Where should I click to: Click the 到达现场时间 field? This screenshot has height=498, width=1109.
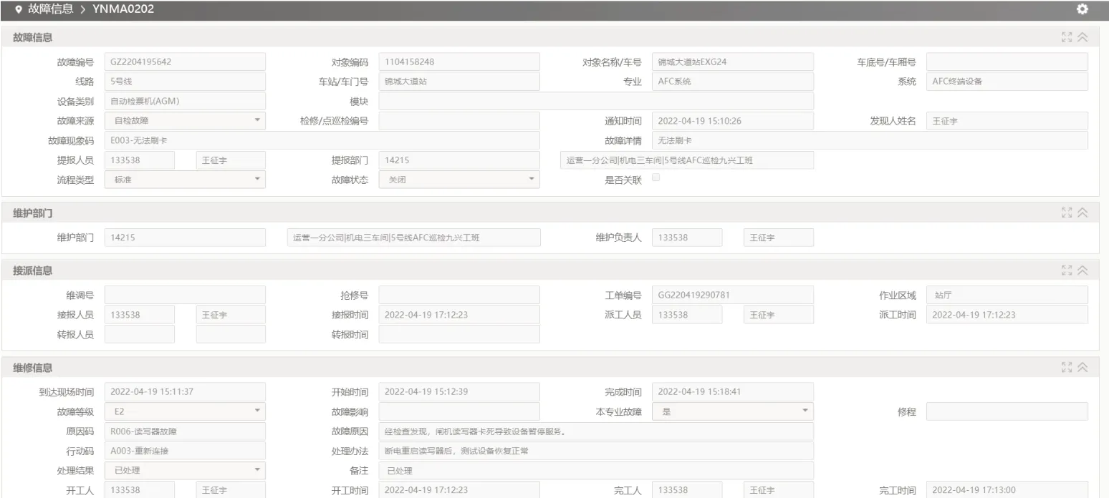coord(185,391)
